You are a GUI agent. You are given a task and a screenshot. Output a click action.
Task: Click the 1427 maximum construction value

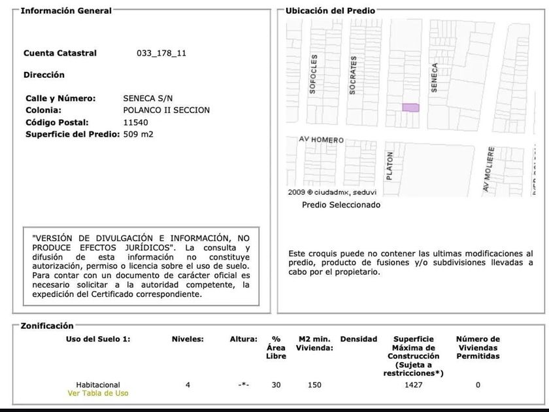coord(414,385)
